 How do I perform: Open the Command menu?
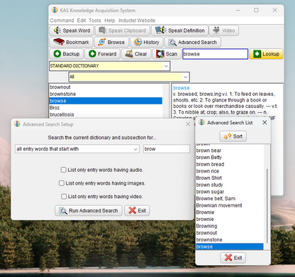click(62, 21)
